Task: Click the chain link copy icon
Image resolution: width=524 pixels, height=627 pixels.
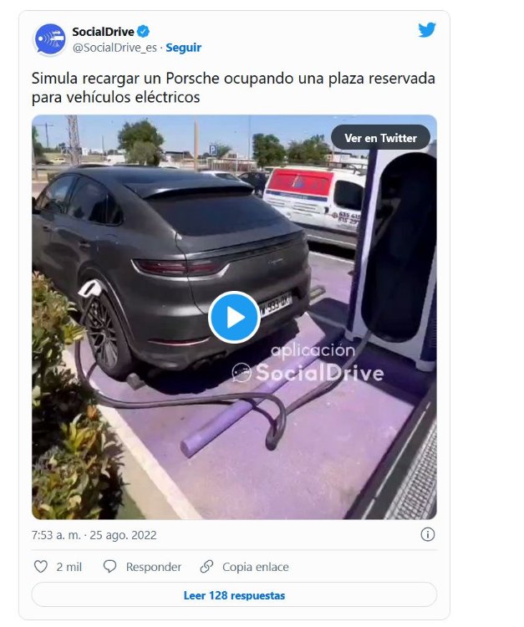Action: (x=206, y=566)
